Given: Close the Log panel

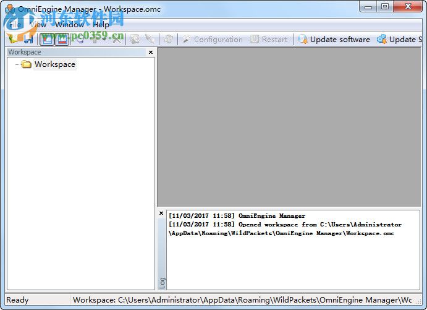Looking at the screenshot, I should [161, 213].
